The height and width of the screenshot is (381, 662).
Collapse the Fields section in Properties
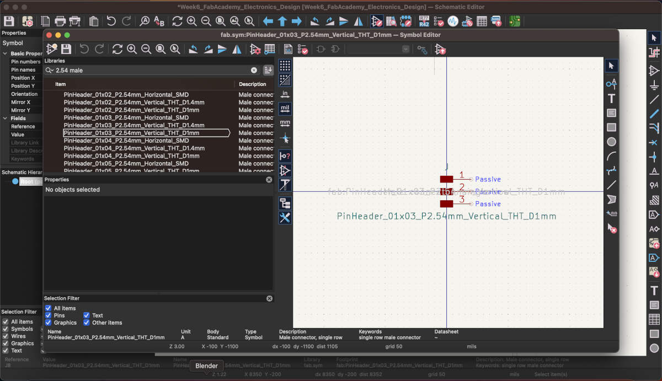[5, 118]
